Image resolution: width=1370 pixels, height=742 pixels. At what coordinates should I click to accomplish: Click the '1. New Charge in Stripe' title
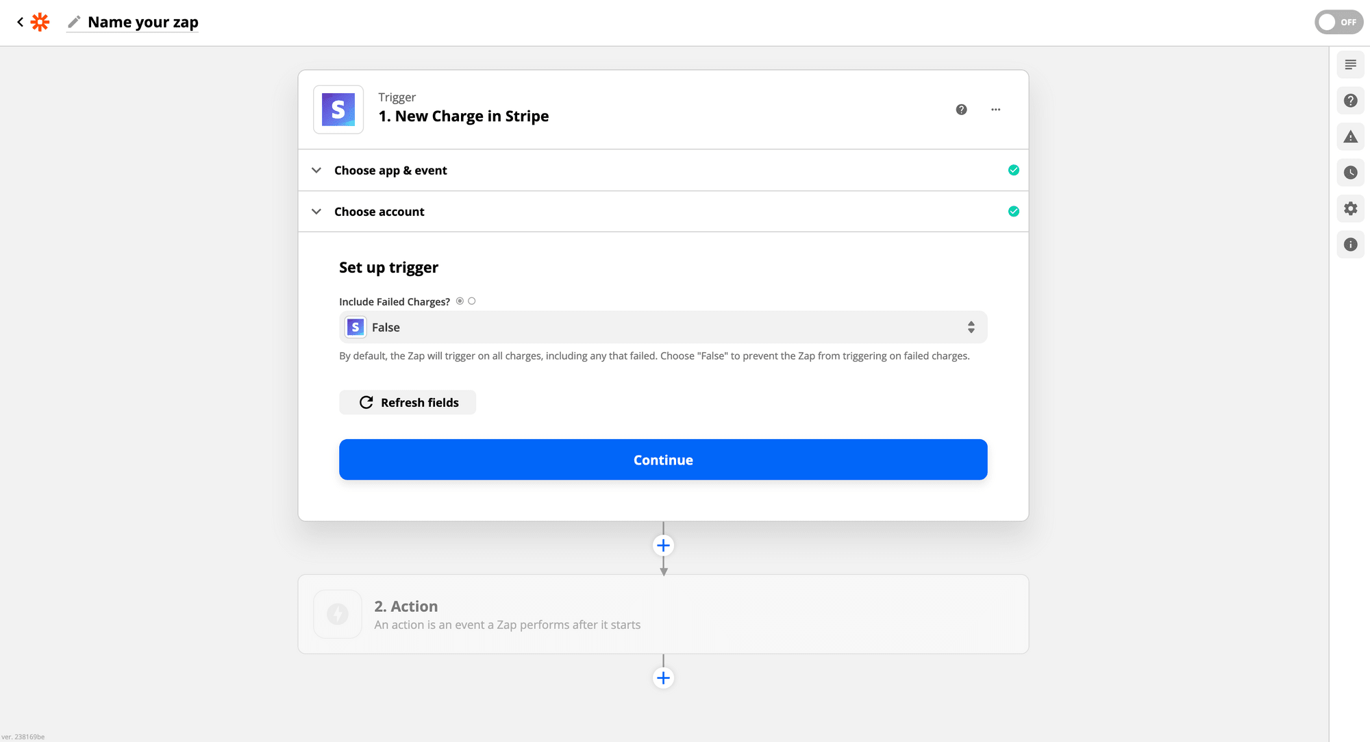[464, 116]
